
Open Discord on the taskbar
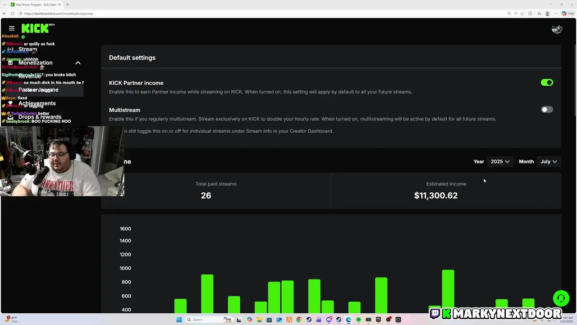point(329,320)
